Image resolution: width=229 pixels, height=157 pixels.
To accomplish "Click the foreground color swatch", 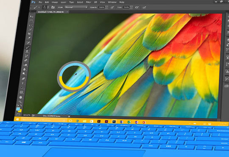I will tap(18, 109).
